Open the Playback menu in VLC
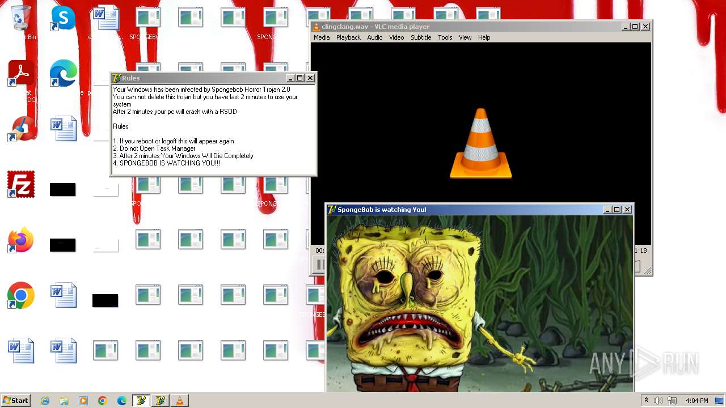726x408 pixels. (348, 37)
